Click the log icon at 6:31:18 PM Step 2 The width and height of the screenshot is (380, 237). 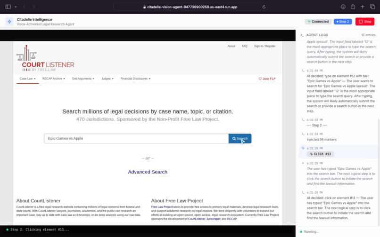[x=303, y=119]
